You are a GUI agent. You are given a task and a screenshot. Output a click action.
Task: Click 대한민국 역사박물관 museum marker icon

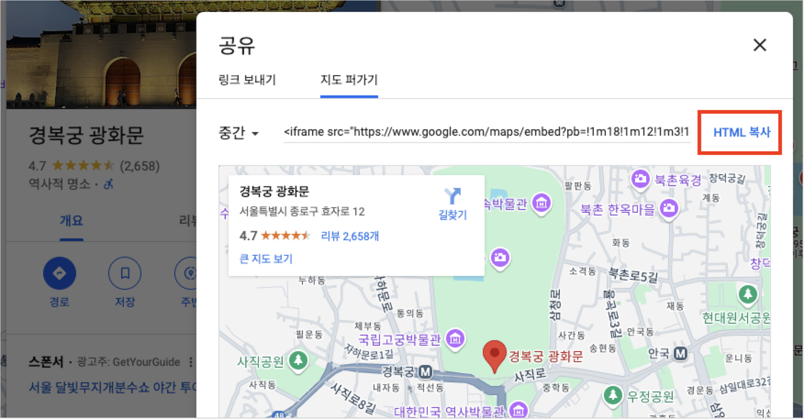tap(519, 409)
